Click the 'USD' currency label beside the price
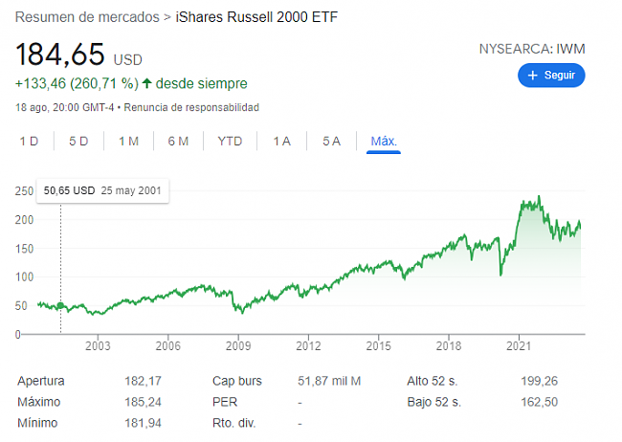 click(x=127, y=60)
